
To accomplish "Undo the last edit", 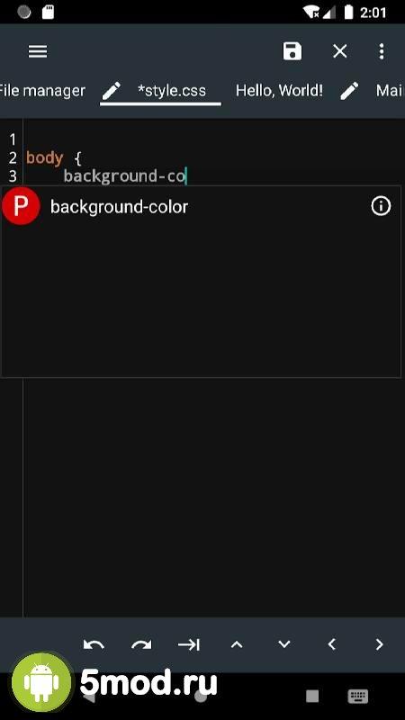I will tap(94, 644).
